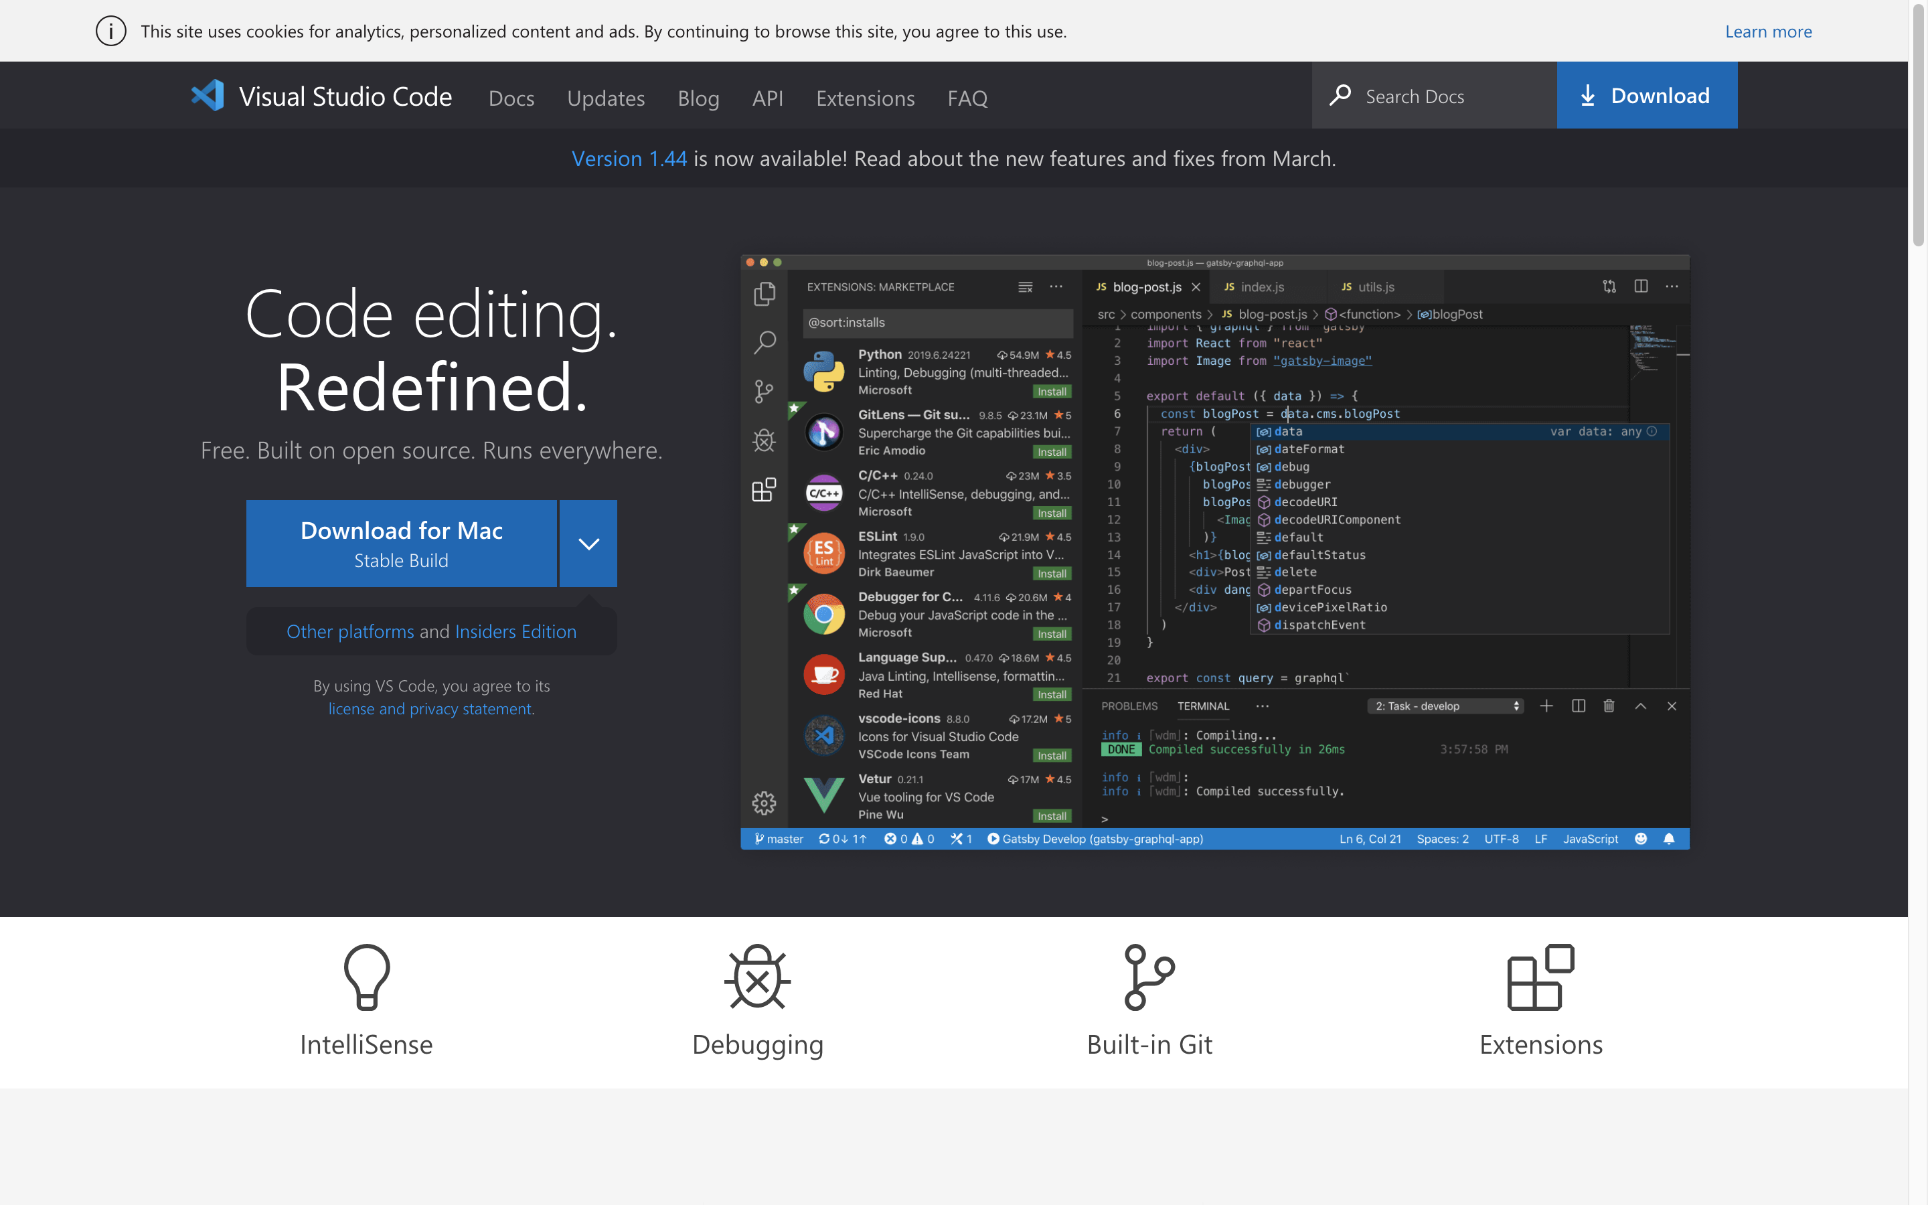Expand the download options chevron dropdown
The width and height of the screenshot is (1928, 1205).
tap(588, 544)
